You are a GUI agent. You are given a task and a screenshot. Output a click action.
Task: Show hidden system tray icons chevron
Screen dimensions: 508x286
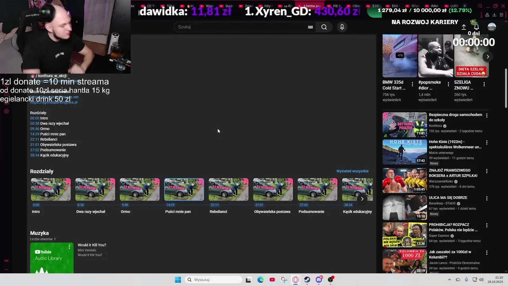point(449,280)
